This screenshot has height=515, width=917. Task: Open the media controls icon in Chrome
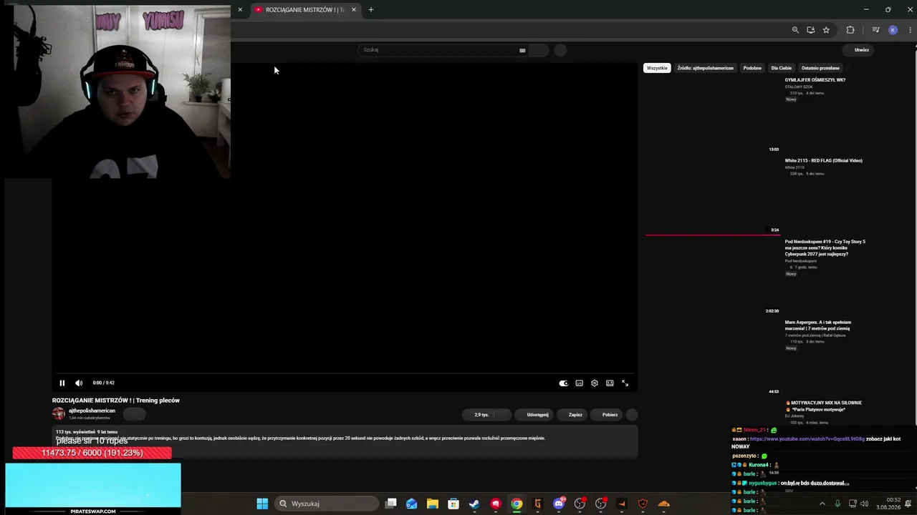click(875, 30)
